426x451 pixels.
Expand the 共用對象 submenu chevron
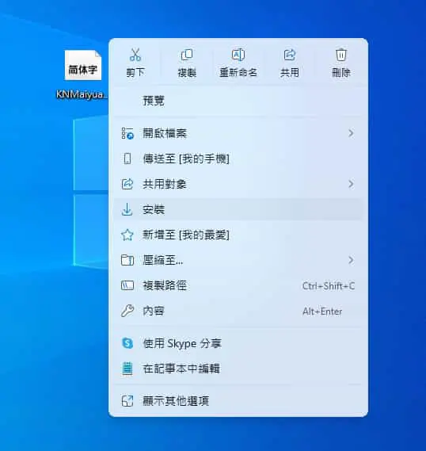tap(351, 184)
